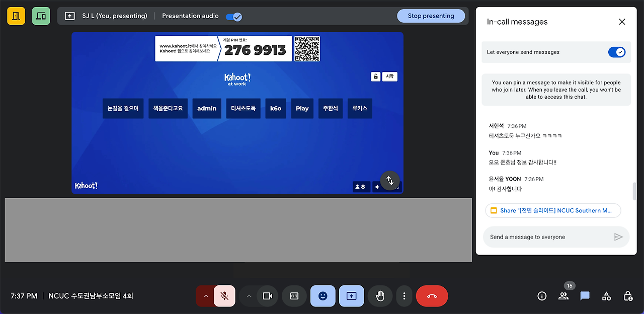
Task: Open the people list icon showing 16
Action: pyautogui.click(x=563, y=296)
